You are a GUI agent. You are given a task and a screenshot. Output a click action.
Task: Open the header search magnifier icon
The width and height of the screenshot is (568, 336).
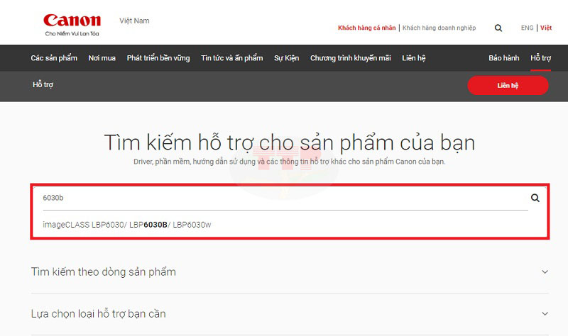point(498,28)
